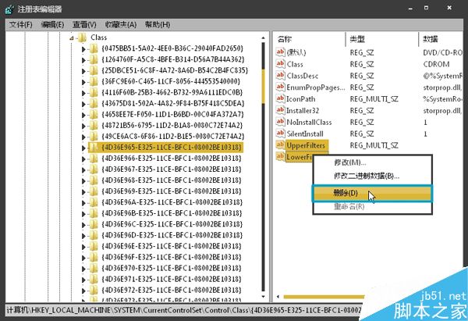Select the {4D36E972-E325-11CE-BFC1-08002BE10318} key

click(x=172, y=291)
